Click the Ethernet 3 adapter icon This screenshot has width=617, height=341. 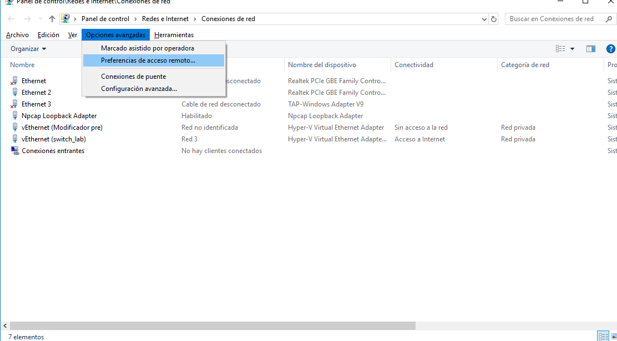point(14,104)
